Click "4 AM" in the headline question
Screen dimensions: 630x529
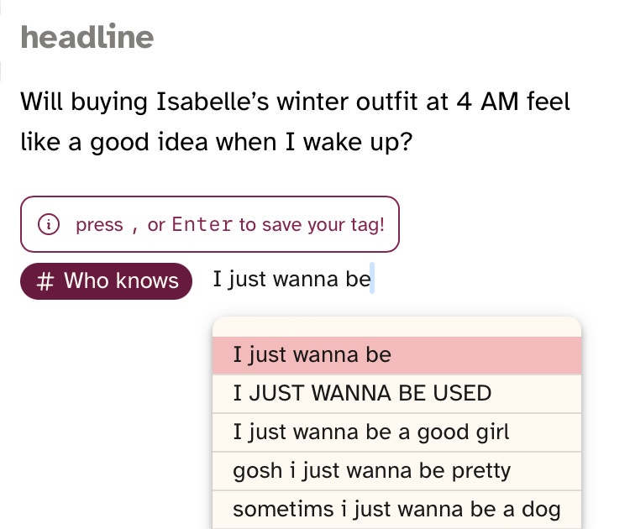coord(486,102)
